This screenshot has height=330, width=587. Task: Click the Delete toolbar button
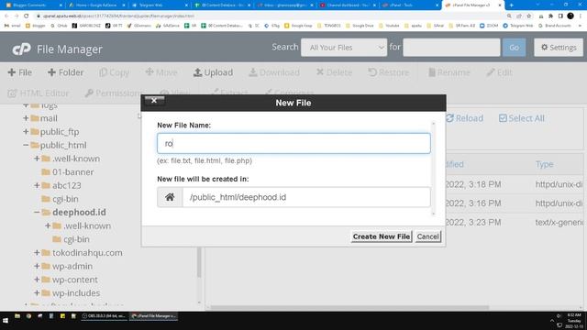click(x=334, y=72)
